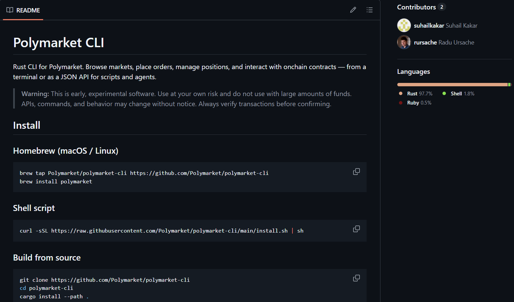Screen dimensions: 514x302
Task: Click the Warning note paragraph
Action: point(186,99)
